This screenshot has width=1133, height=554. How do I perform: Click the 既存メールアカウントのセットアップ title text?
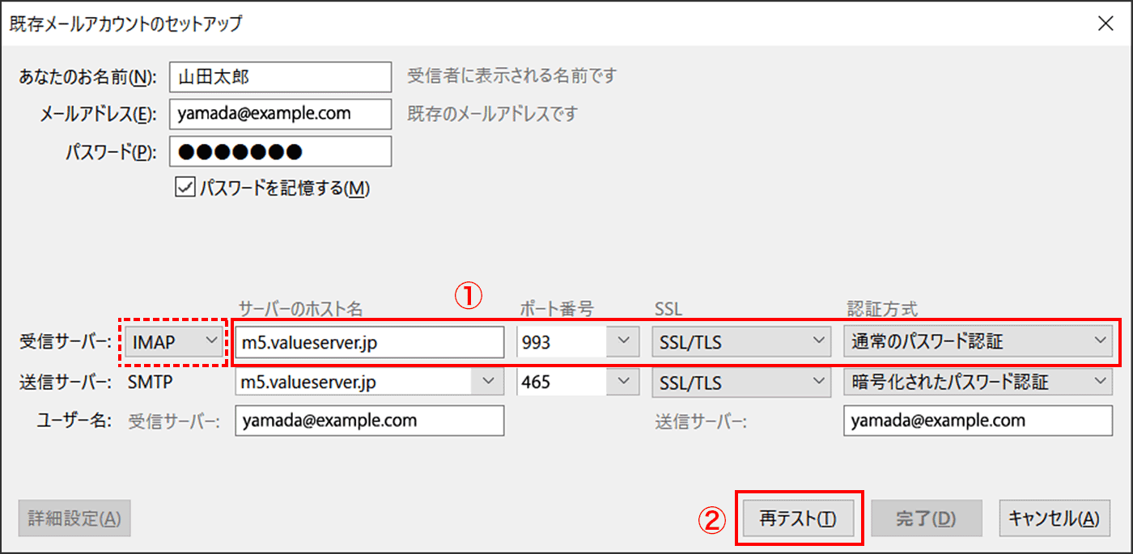[x=125, y=23]
